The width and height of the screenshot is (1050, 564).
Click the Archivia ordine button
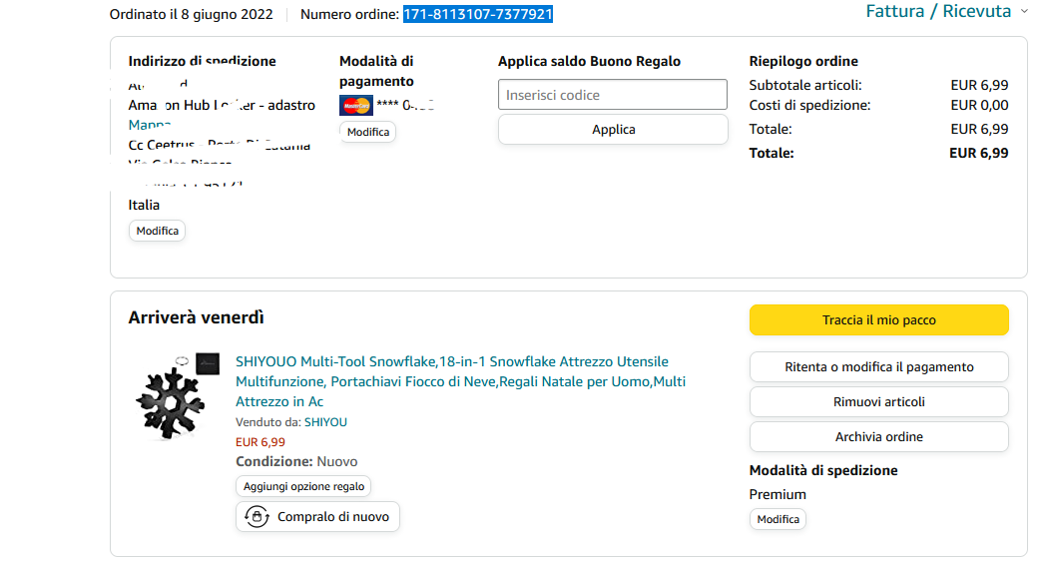[x=878, y=436]
